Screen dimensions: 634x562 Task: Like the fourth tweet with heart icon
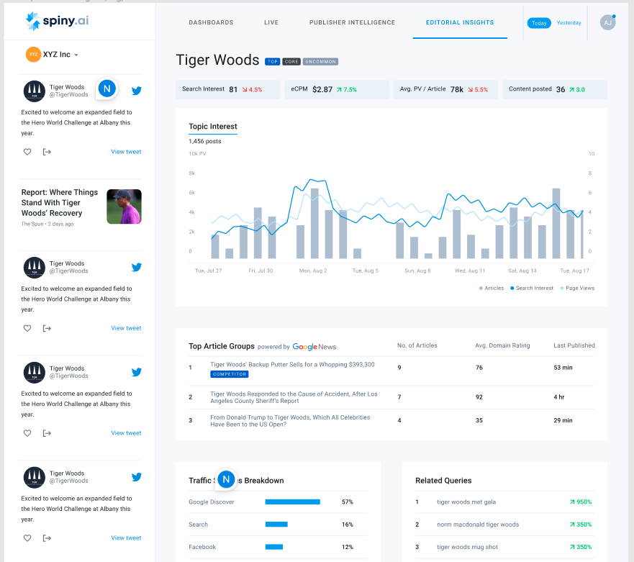pos(27,538)
